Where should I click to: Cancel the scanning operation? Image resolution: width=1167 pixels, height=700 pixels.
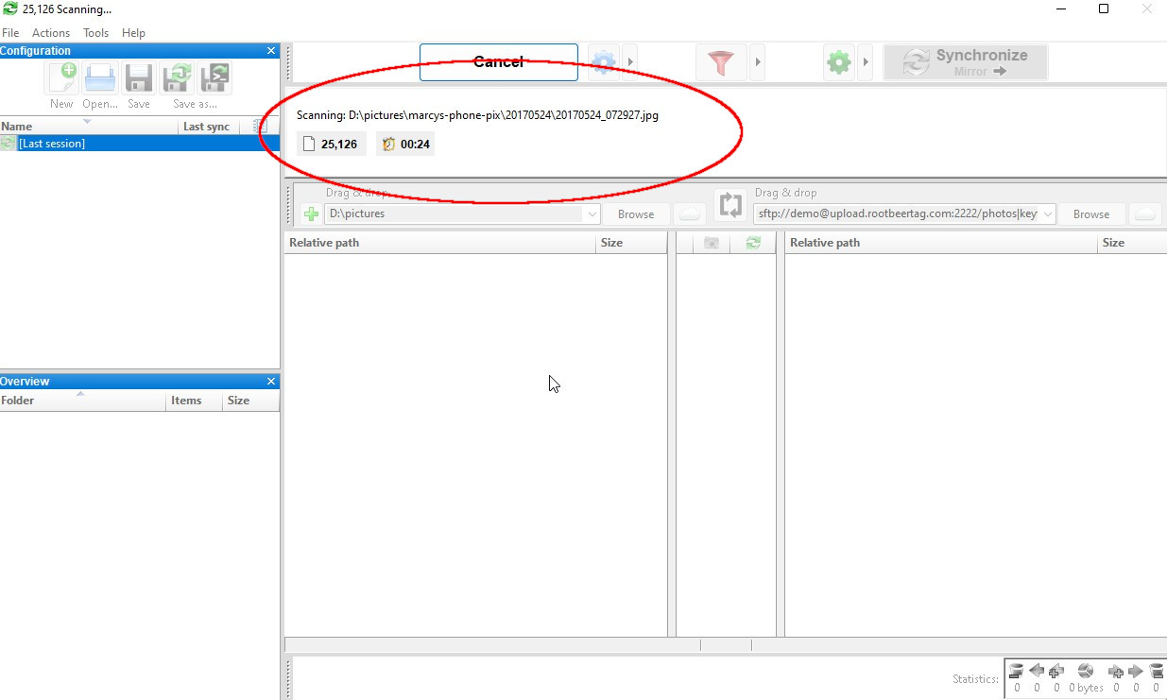pos(498,62)
